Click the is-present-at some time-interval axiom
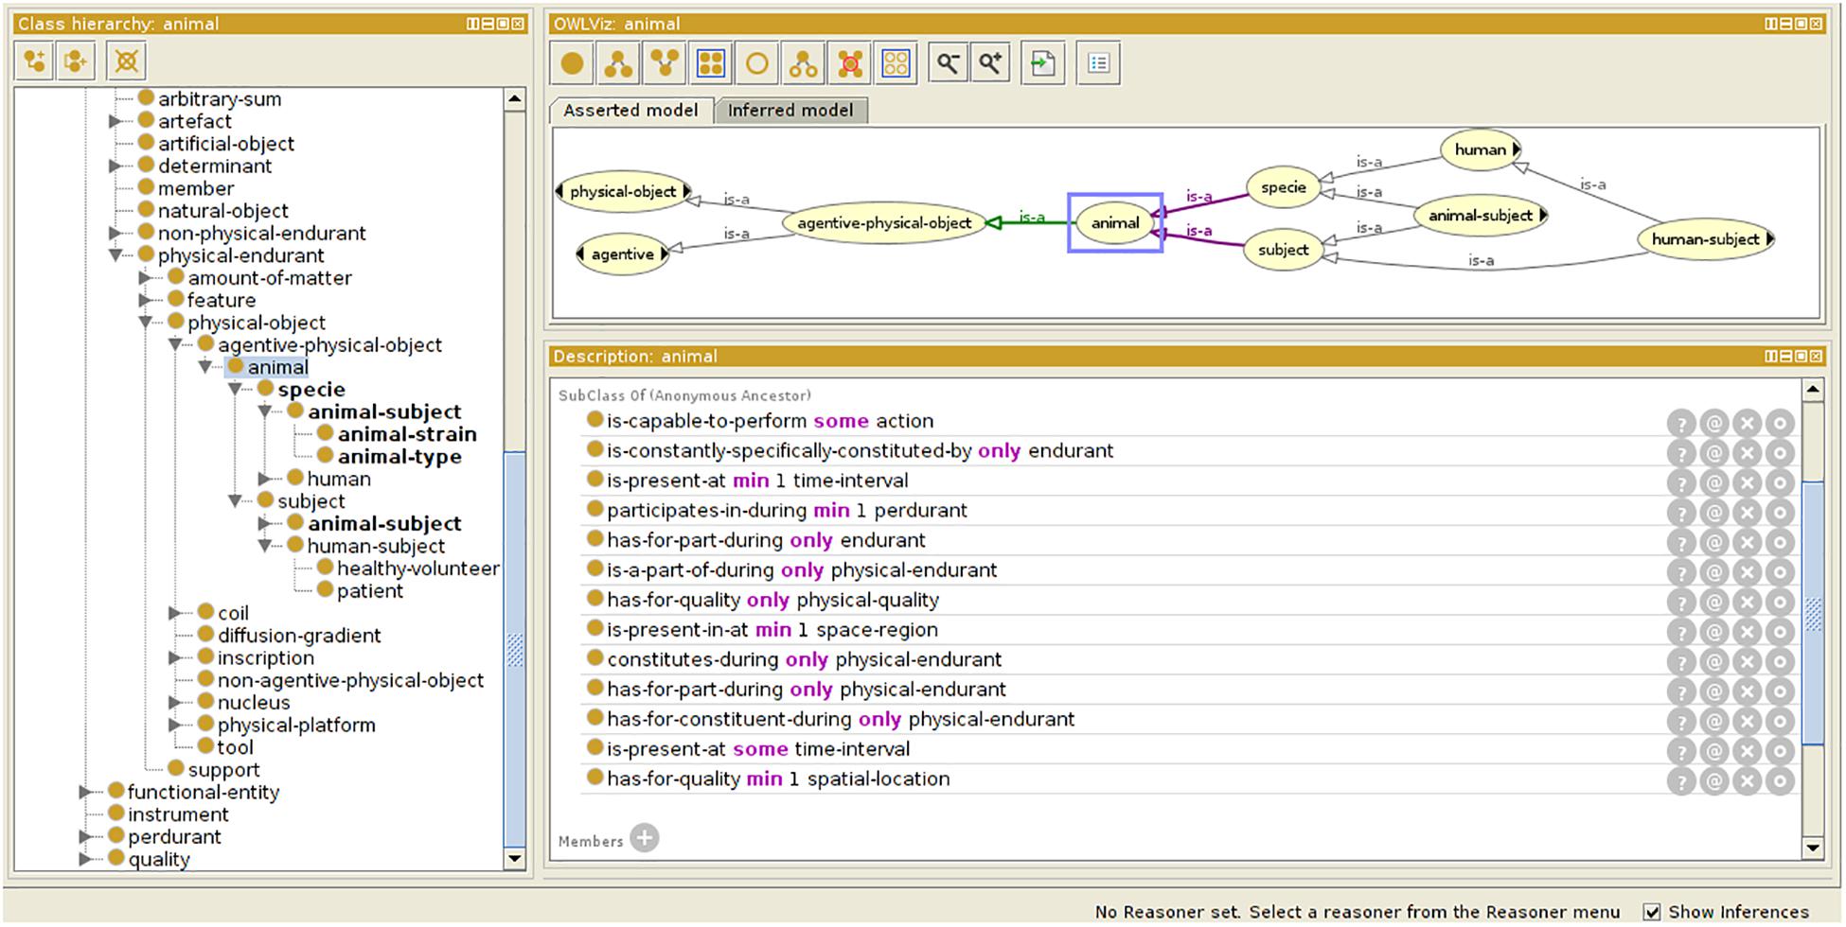1846x927 pixels. 758,749
